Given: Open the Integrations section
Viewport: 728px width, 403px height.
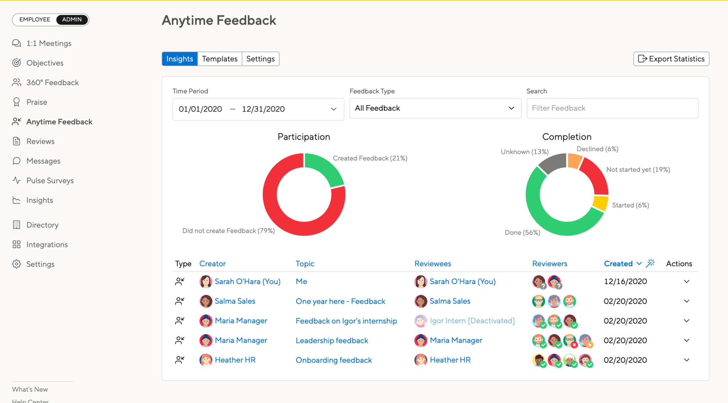Looking at the screenshot, I should tap(47, 244).
